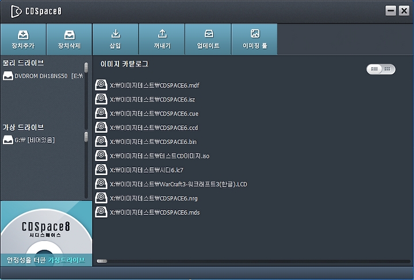The width and height of the screenshot is (414, 280).
Task: Minimize the CDSpace8 window
Action: pos(390,11)
